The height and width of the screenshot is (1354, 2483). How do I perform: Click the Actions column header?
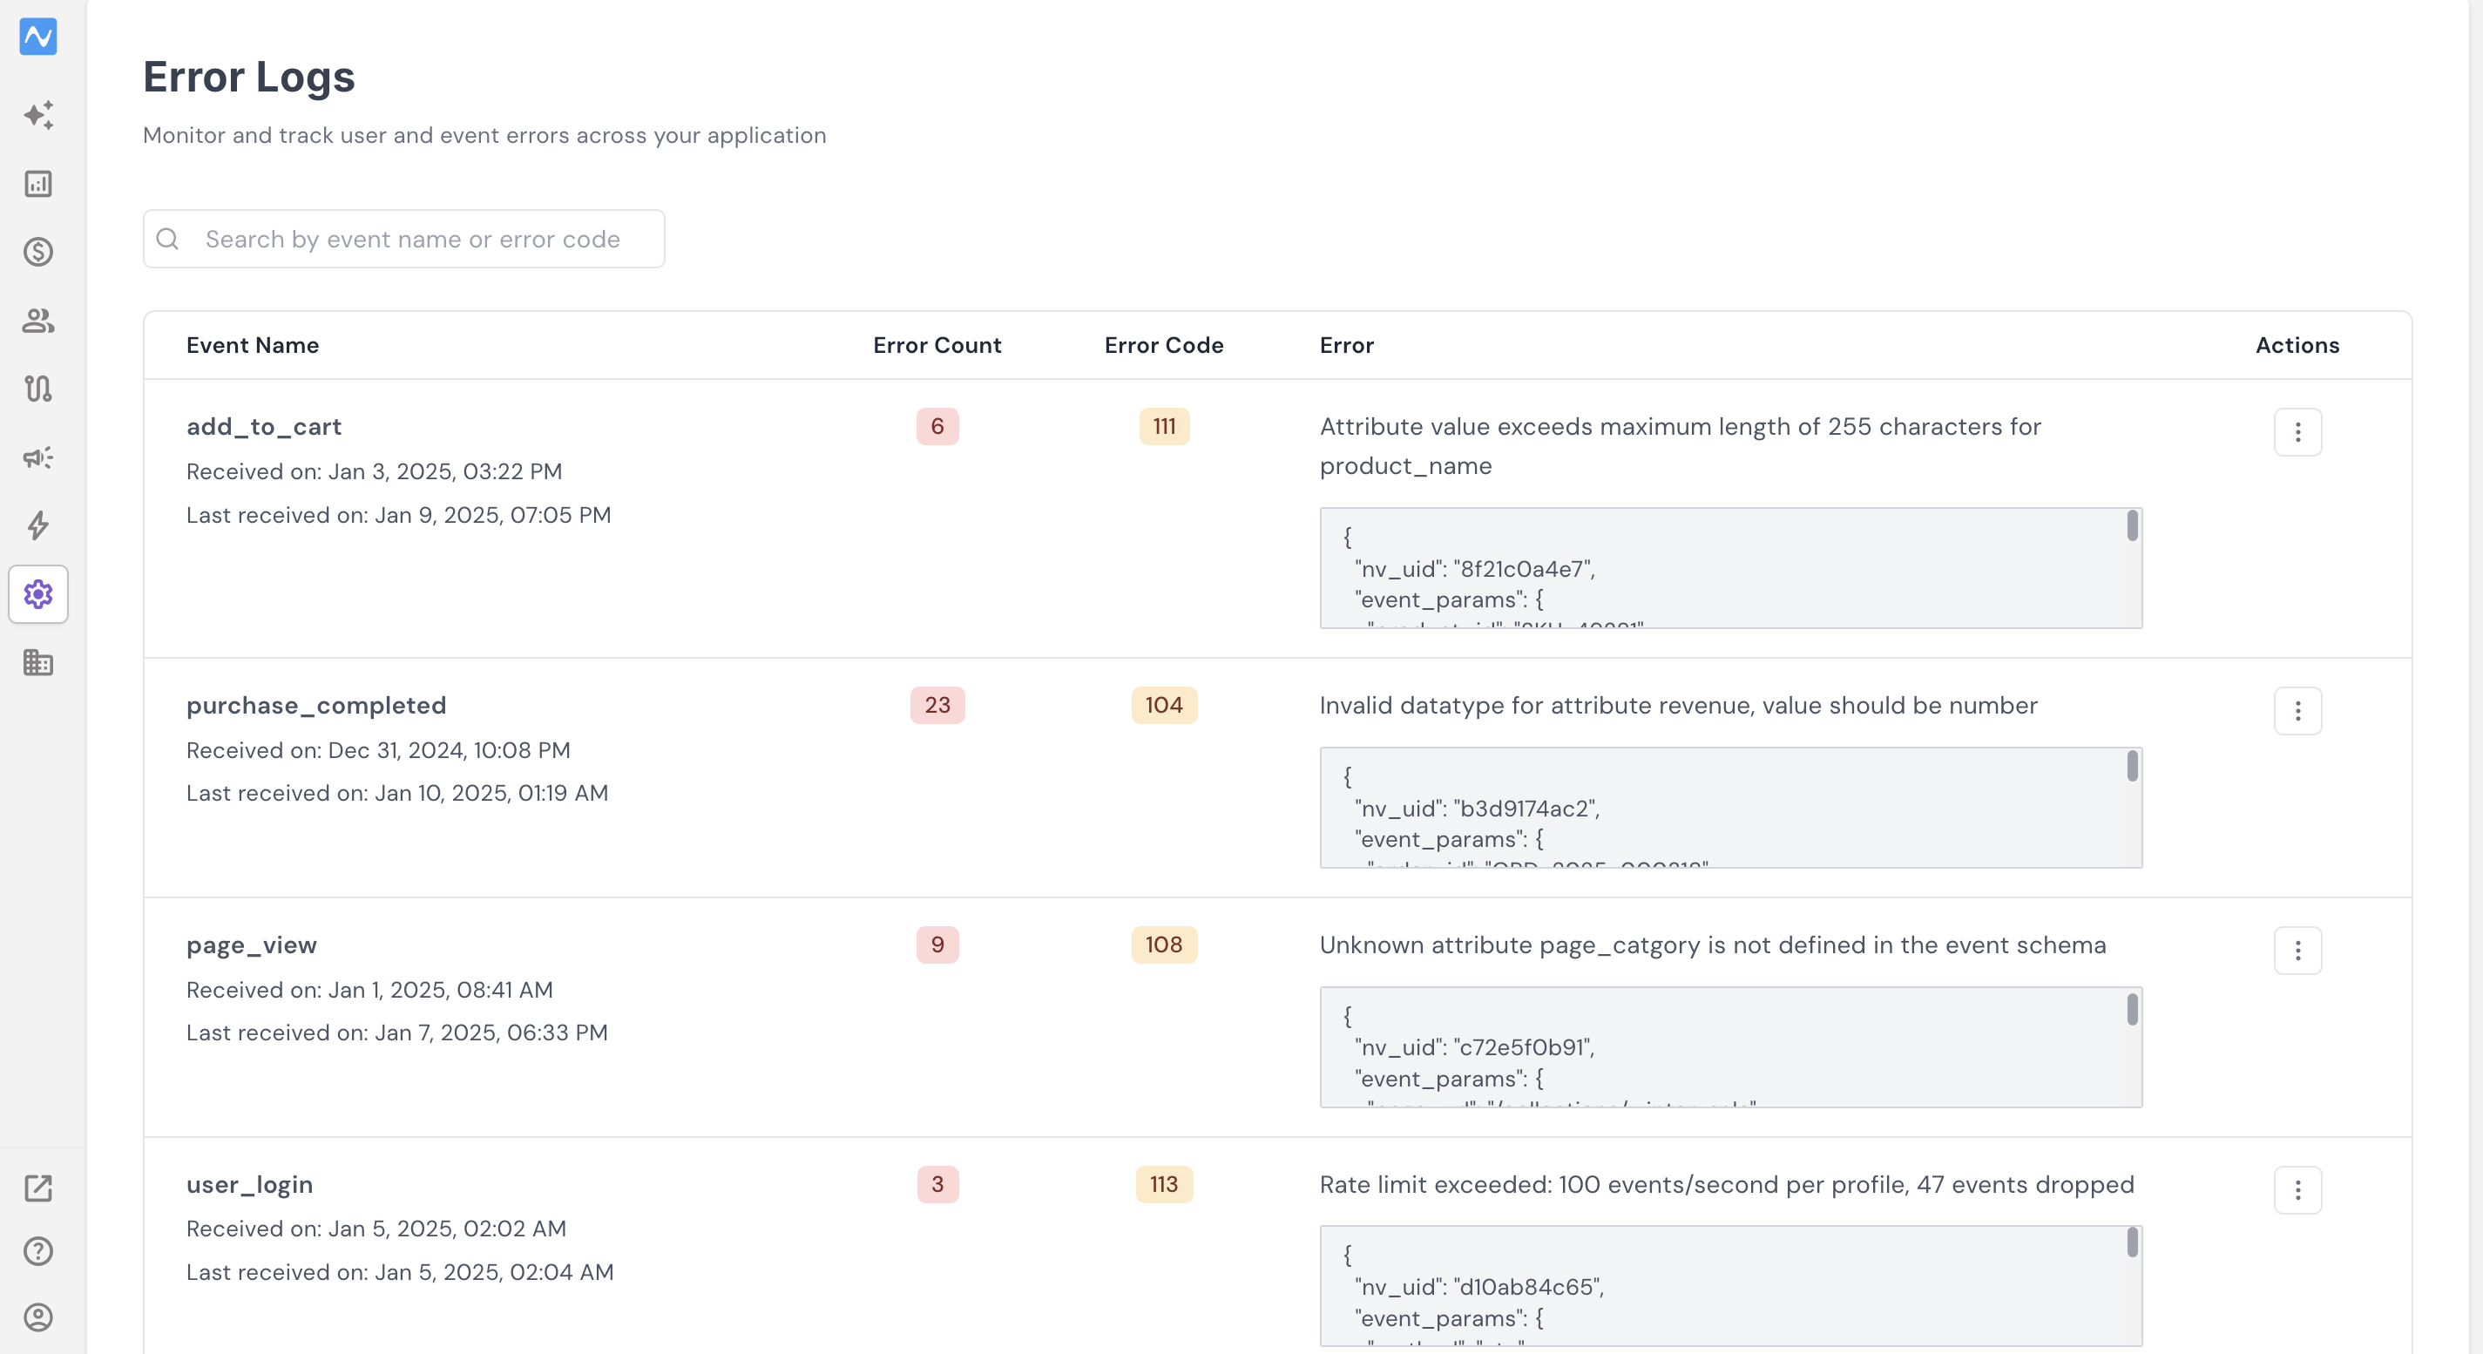[x=2297, y=345]
